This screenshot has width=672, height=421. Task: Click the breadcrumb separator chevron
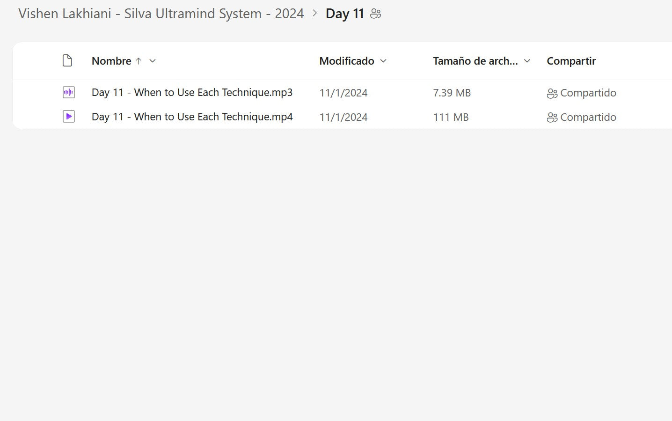coord(315,14)
